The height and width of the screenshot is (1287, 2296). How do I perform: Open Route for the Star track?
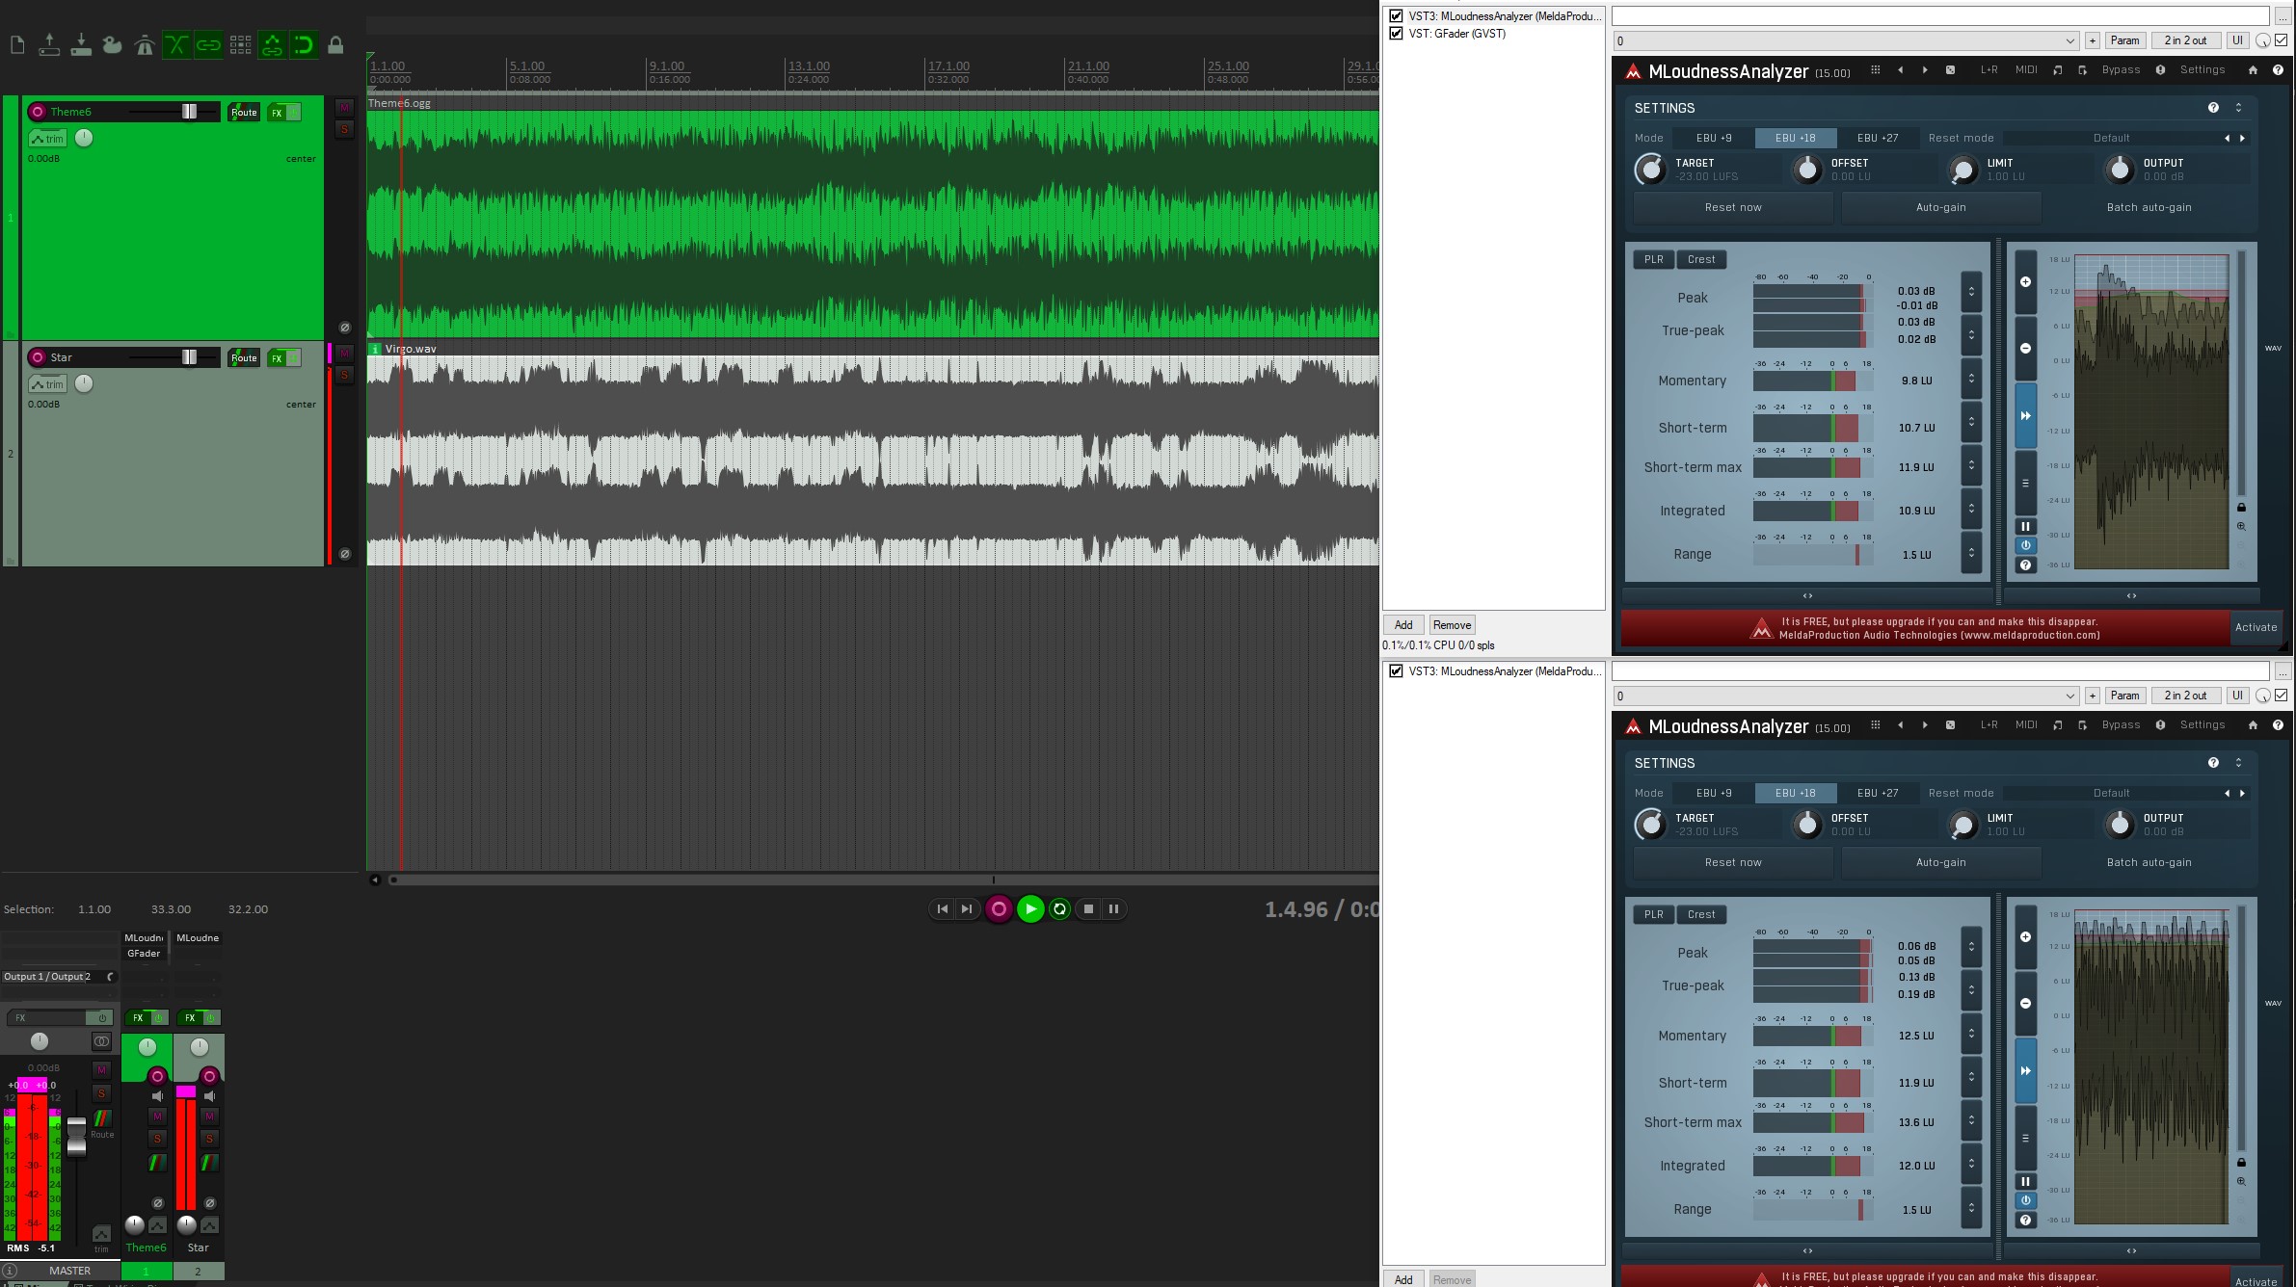point(244,358)
